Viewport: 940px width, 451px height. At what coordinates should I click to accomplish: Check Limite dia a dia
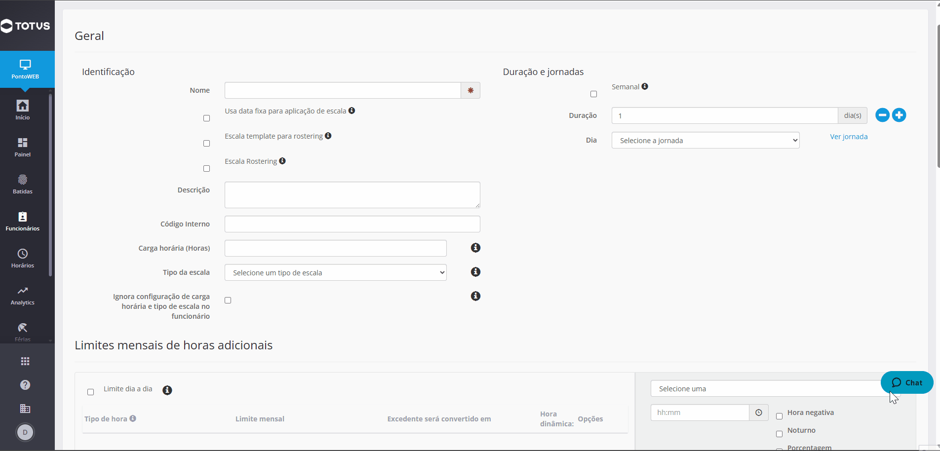90,392
